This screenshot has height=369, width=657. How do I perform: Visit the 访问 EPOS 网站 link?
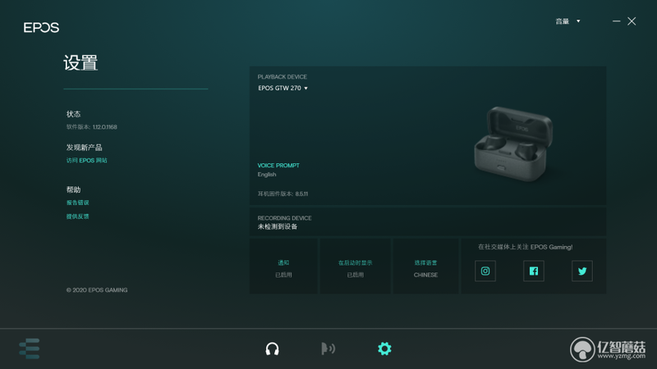tap(87, 160)
